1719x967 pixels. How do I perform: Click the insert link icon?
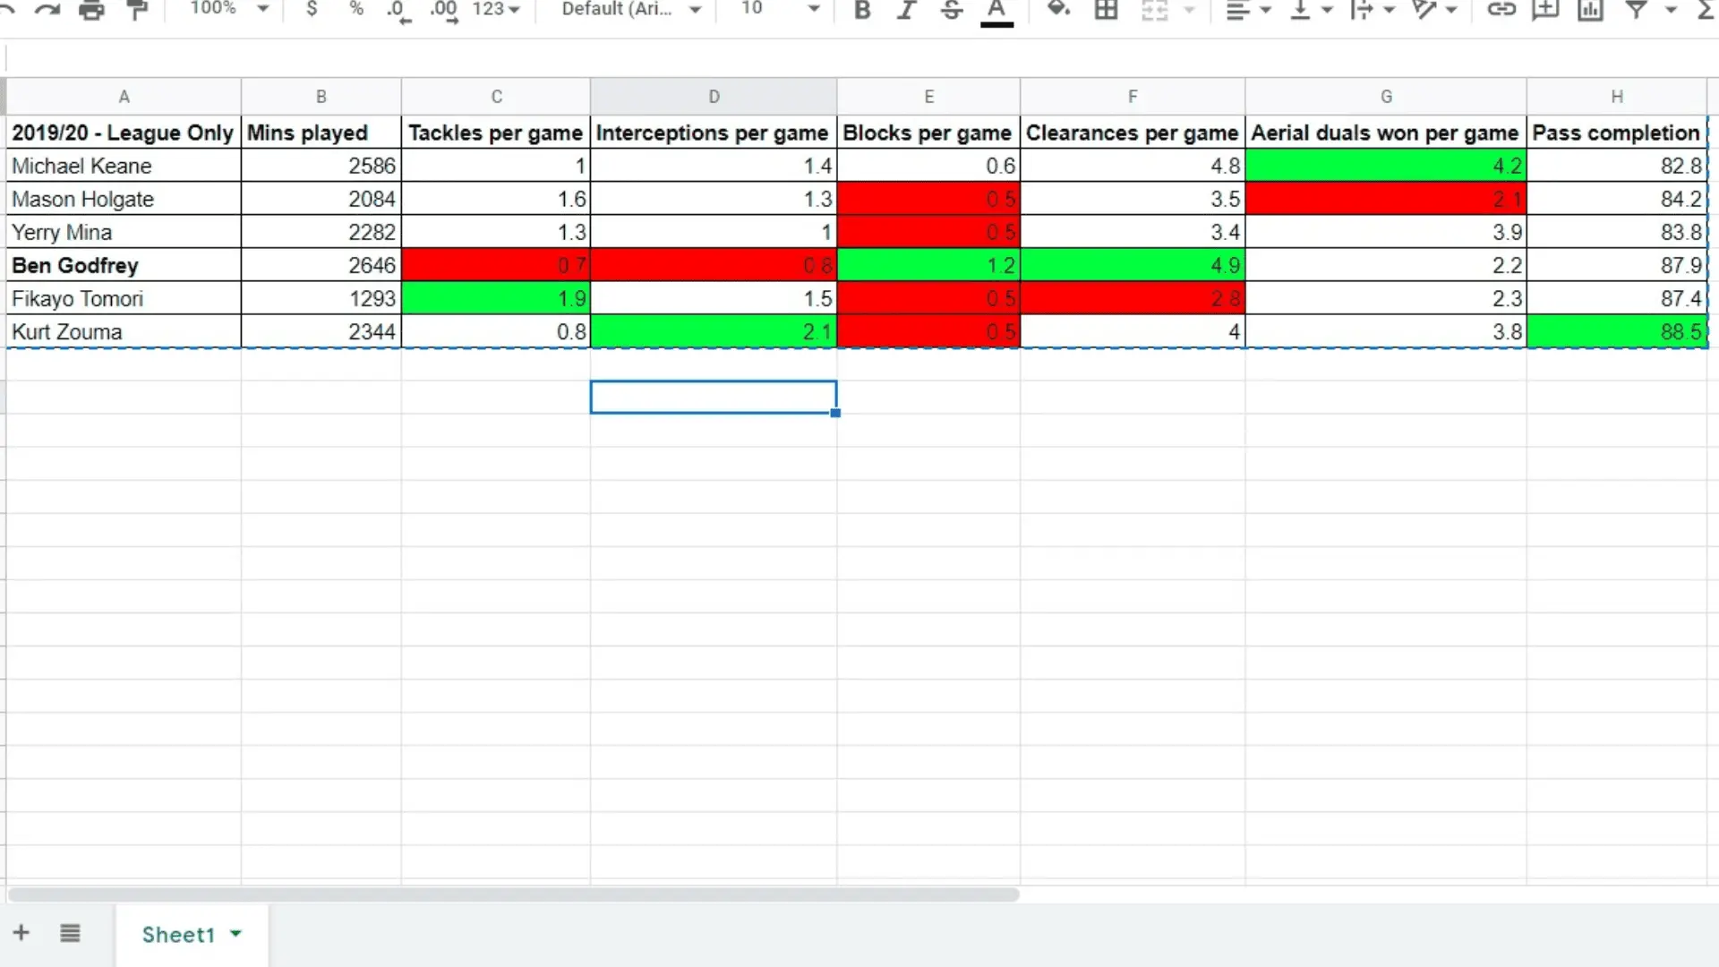pos(1501,10)
